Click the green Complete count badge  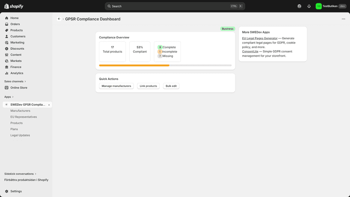point(160,47)
